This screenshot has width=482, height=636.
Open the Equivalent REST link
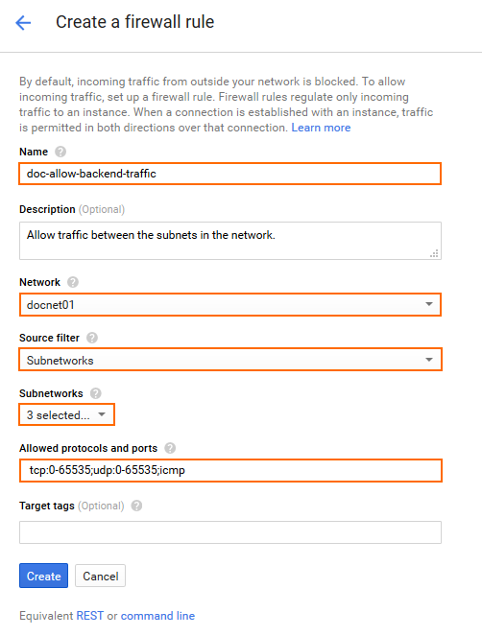point(89,616)
